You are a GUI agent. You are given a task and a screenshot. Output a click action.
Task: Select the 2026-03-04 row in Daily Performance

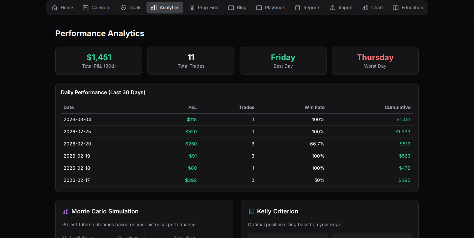[x=237, y=119]
